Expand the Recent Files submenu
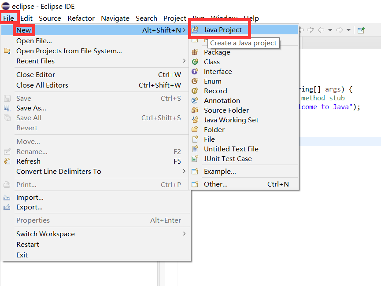This screenshot has height=286, width=381. (184, 61)
